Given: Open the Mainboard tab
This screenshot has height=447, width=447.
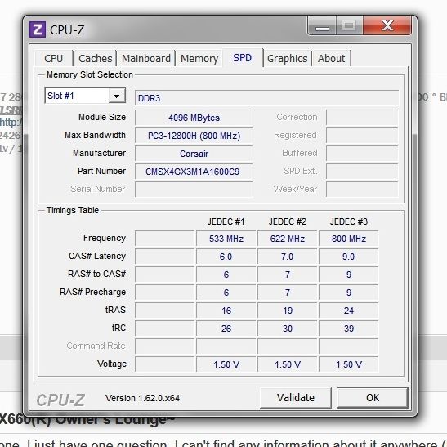Looking at the screenshot, I should click(x=146, y=59).
